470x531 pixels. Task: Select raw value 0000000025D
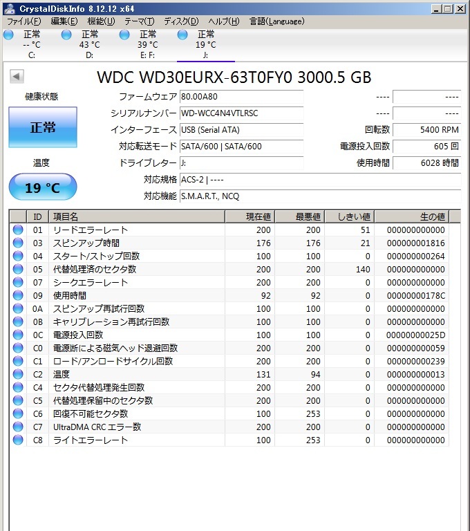point(416,335)
